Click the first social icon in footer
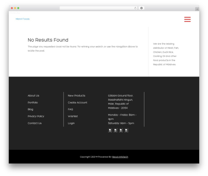This screenshot has height=176, width=208. point(110,130)
